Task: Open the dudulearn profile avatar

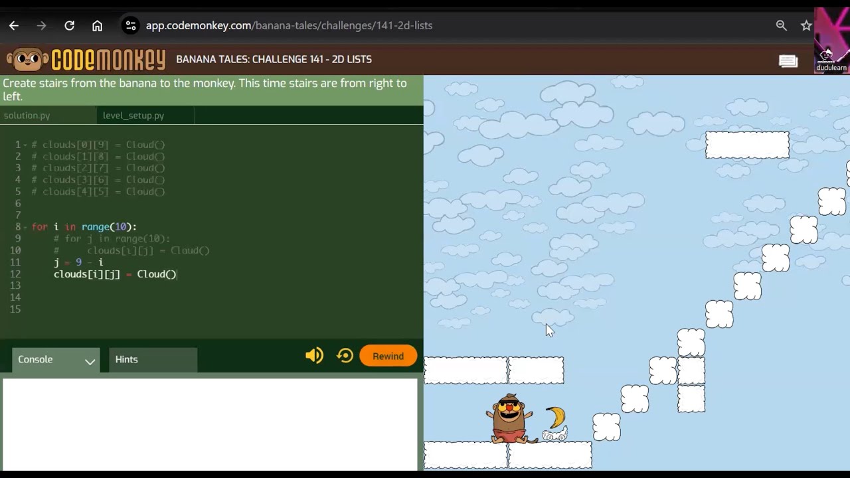Action: 831,40
